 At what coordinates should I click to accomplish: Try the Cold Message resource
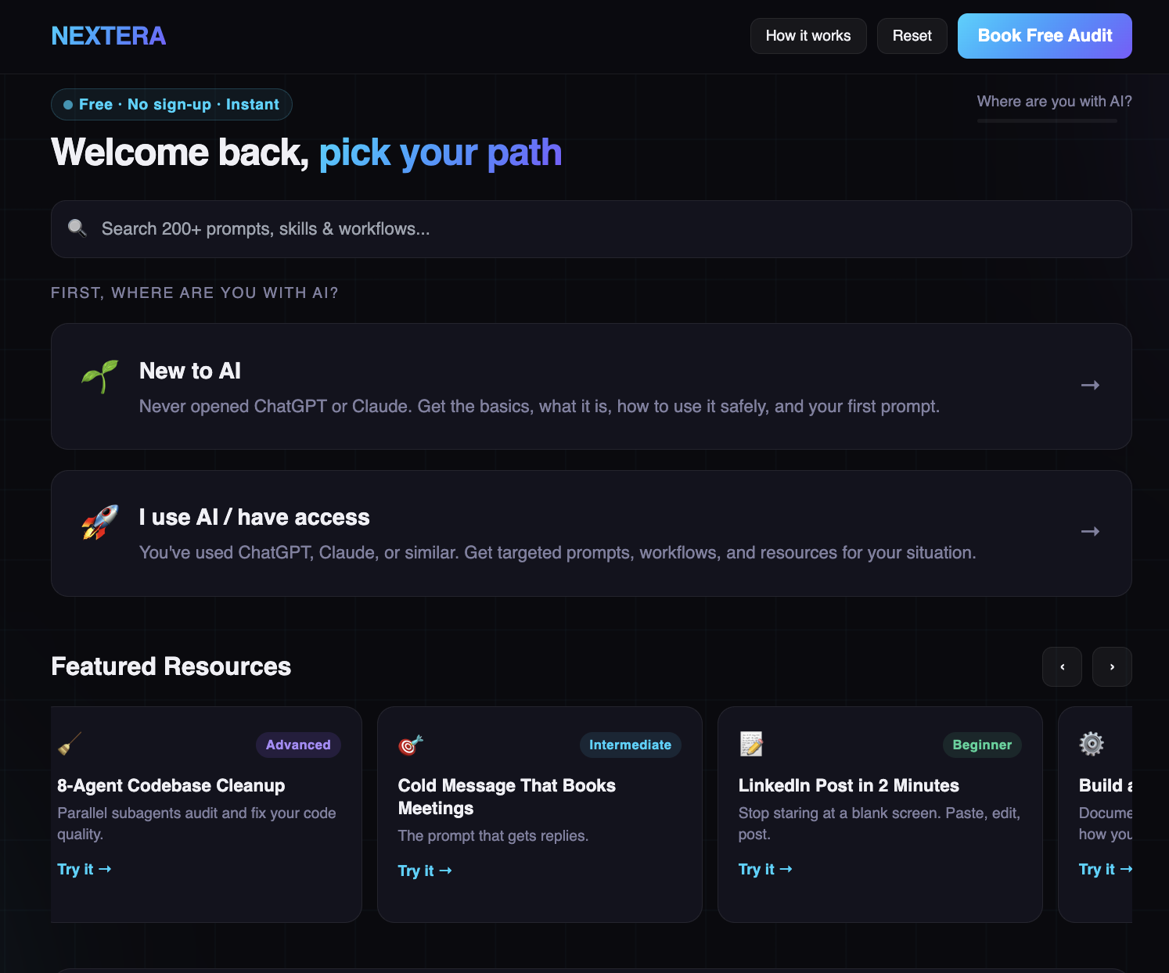(425, 871)
